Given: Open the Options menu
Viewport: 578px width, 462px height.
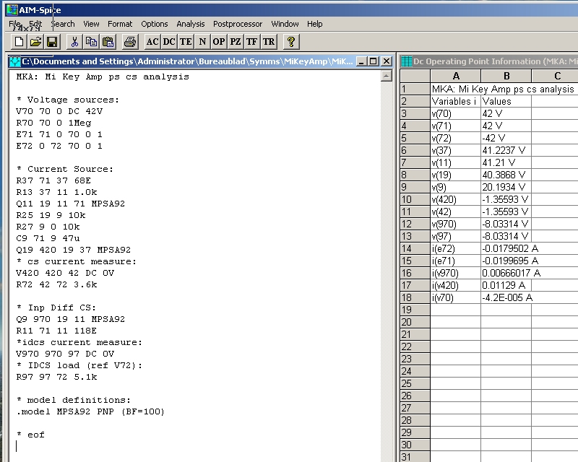Looking at the screenshot, I should (x=154, y=24).
